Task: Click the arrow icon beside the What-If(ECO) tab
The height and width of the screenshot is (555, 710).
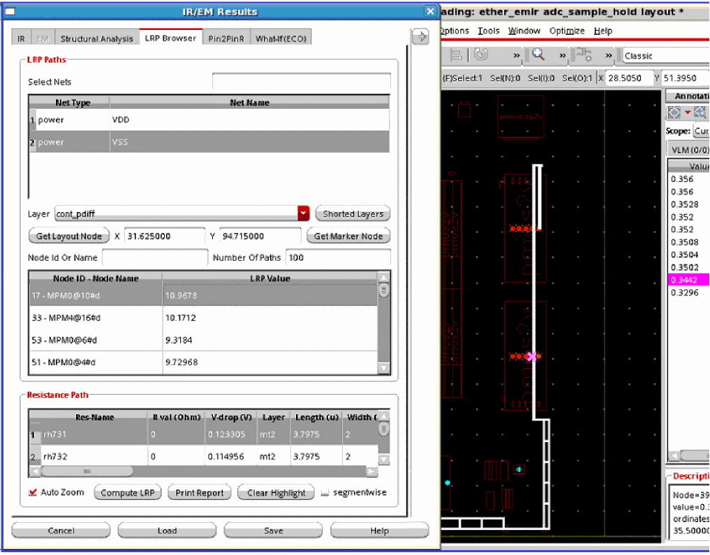Action: pos(420,38)
